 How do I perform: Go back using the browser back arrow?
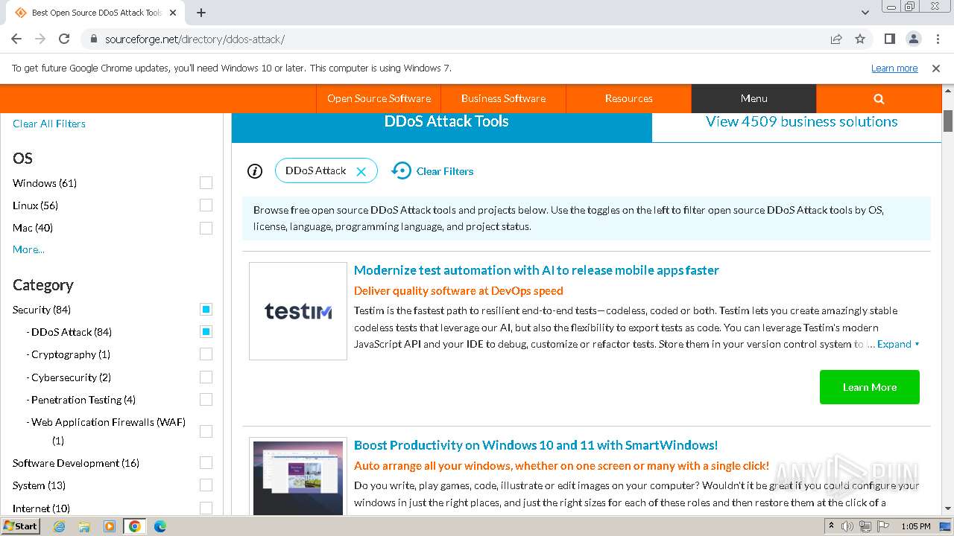pos(16,39)
